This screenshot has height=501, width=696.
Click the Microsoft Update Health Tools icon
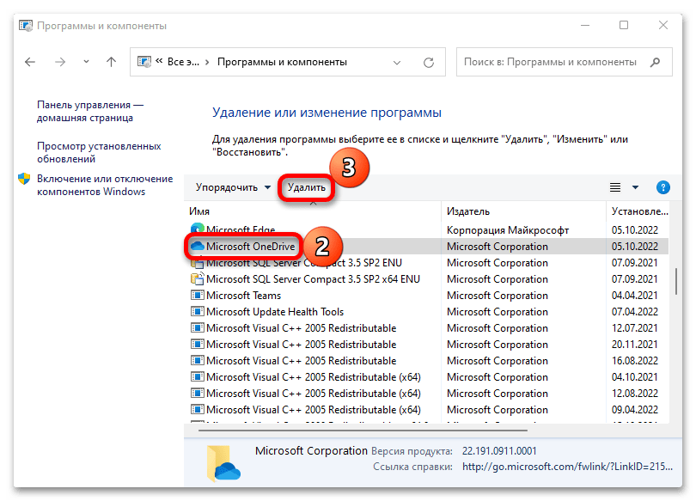[x=197, y=312]
